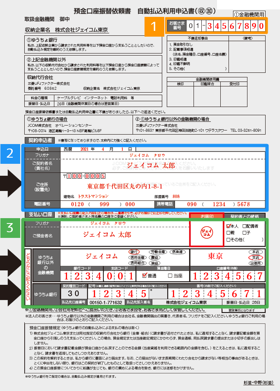
Task: Select the 本店 branch type option
Action: pos(256,252)
